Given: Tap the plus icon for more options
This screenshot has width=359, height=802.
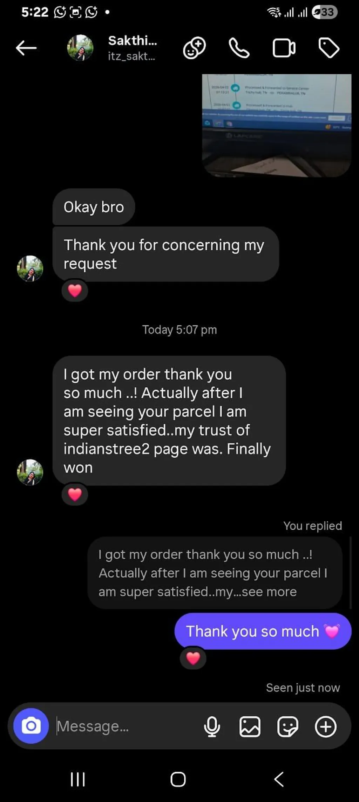Looking at the screenshot, I should (325, 726).
